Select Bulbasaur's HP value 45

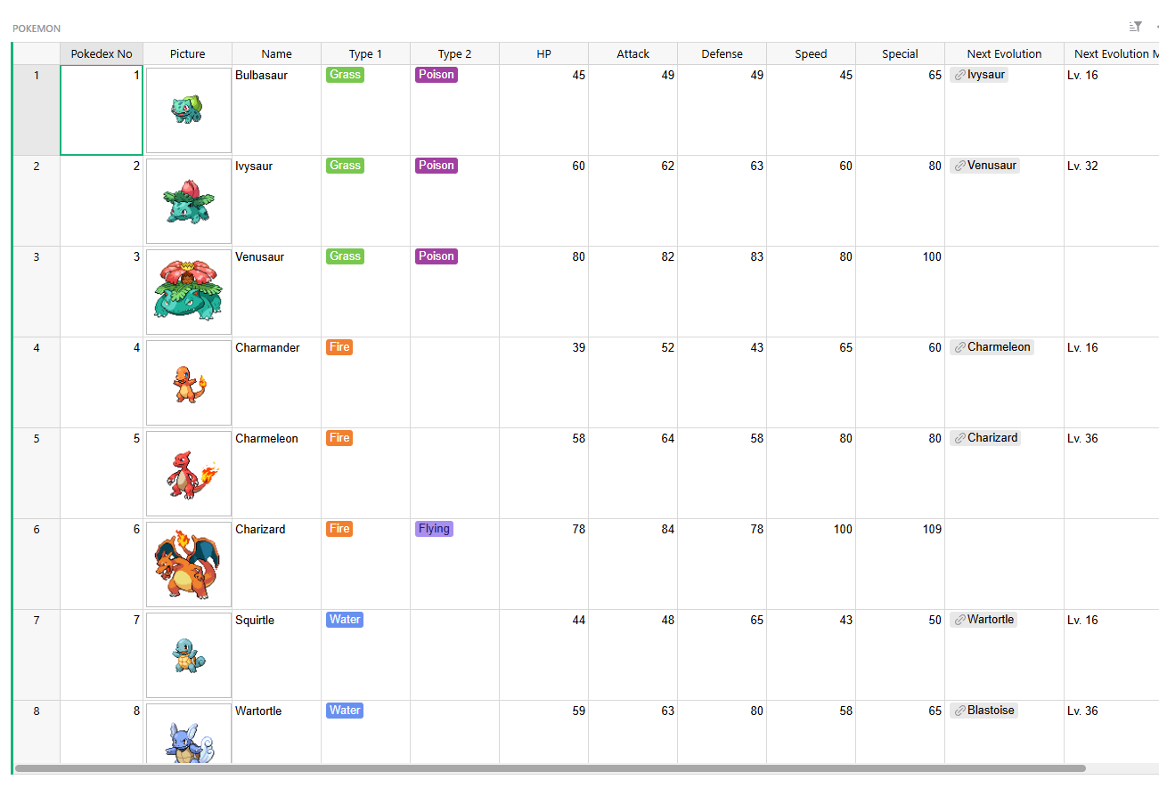543,110
